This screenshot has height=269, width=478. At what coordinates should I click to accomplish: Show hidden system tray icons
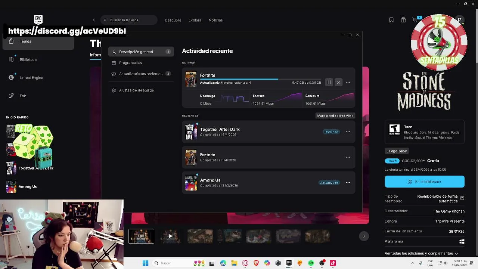(x=413, y=263)
